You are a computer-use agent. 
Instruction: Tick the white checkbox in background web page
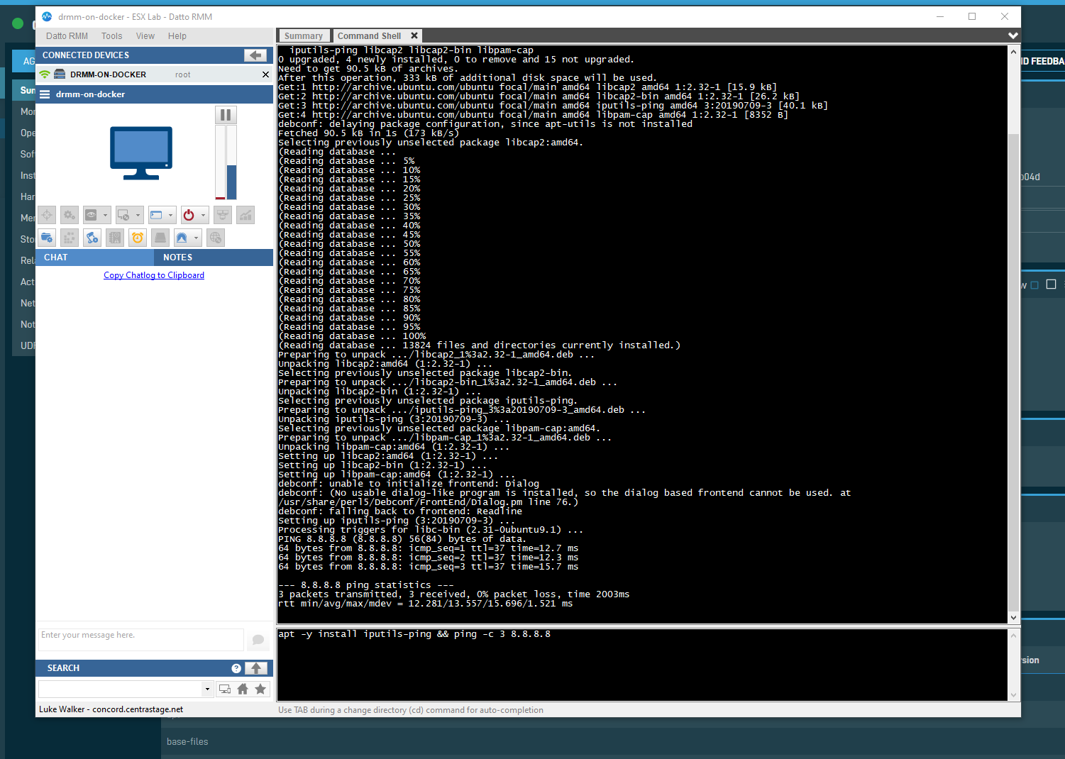(x=1052, y=284)
